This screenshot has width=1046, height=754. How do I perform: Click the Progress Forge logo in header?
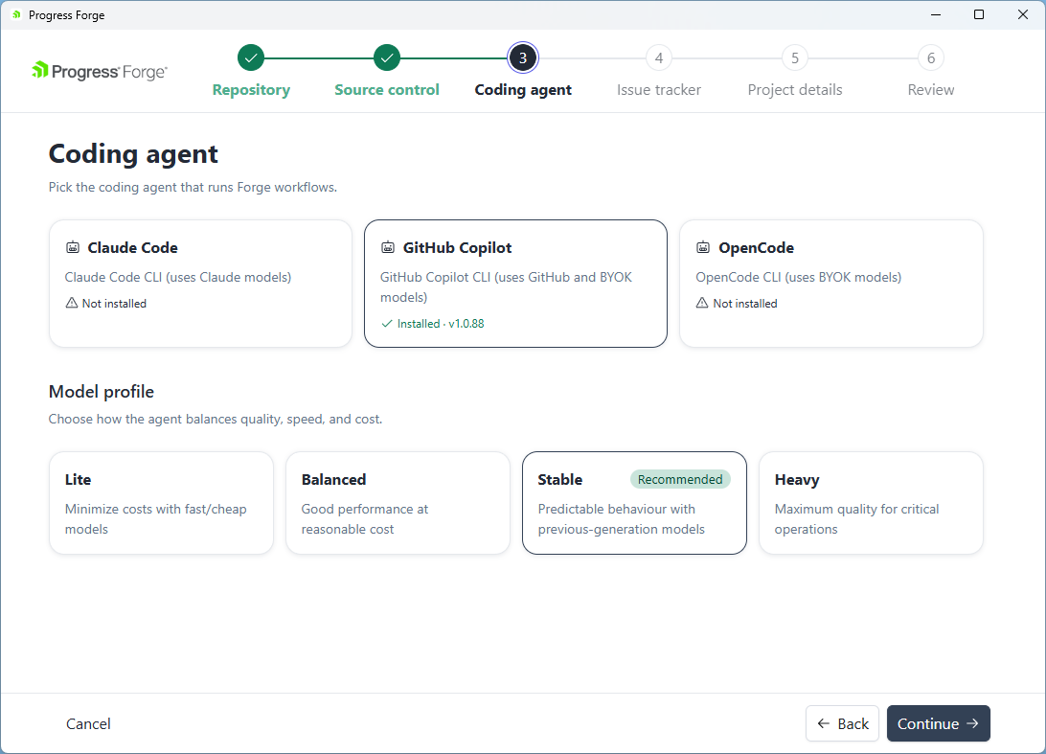pyautogui.click(x=100, y=71)
